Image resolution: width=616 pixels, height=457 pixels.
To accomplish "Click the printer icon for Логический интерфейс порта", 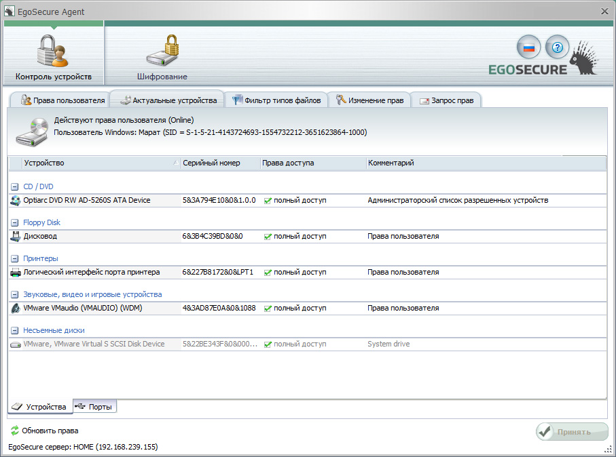I will 16,273.
